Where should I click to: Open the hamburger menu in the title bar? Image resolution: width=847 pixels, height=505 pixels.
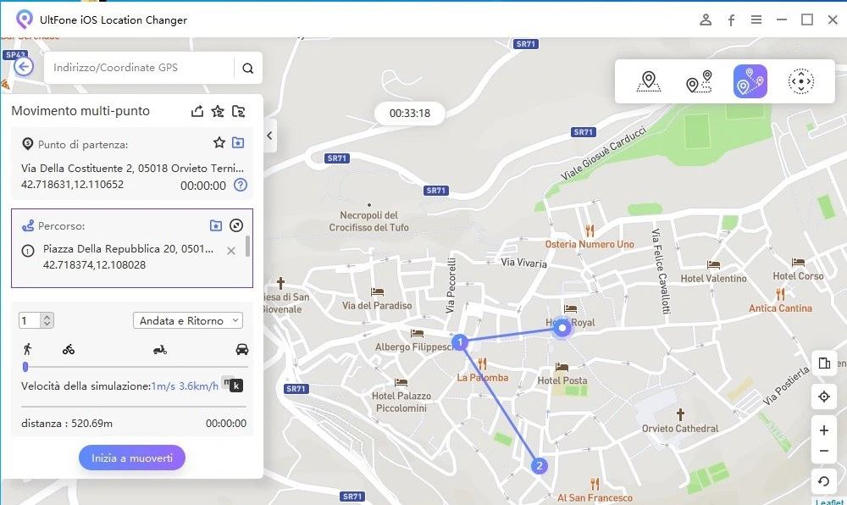[756, 19]
